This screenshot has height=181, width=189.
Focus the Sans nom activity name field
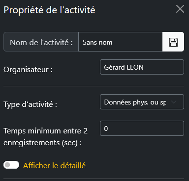(x=121, y=42)
